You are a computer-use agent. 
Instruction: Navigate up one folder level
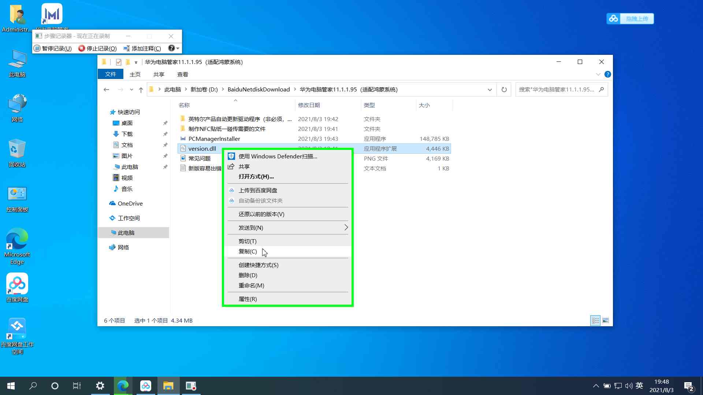click(x=141, y=89)
